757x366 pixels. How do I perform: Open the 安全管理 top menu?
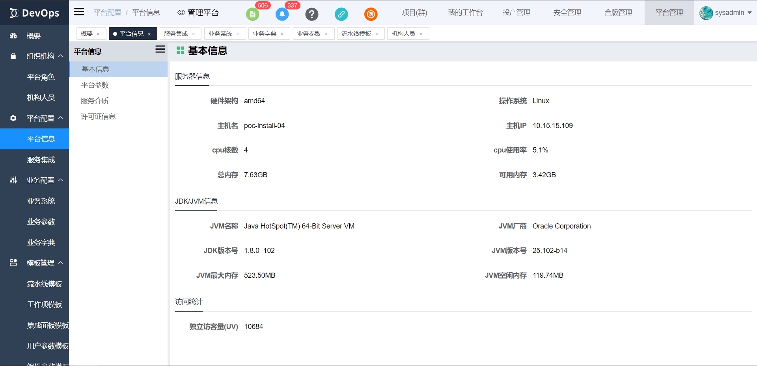coord(567,13)
